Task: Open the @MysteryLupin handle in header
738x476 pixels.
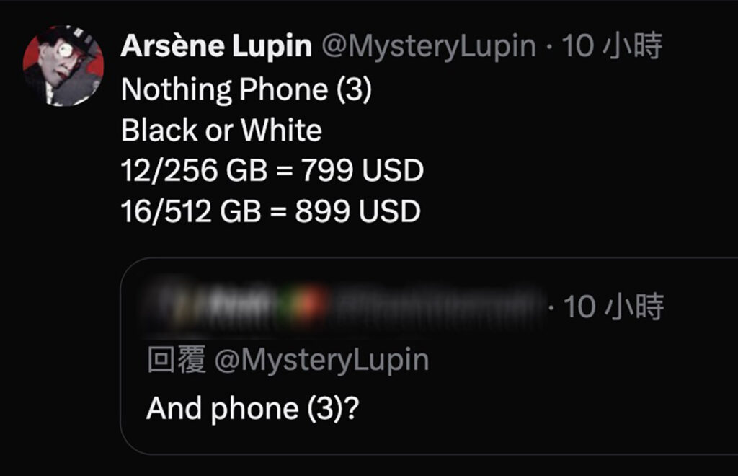Action: [x=429, y=47]
